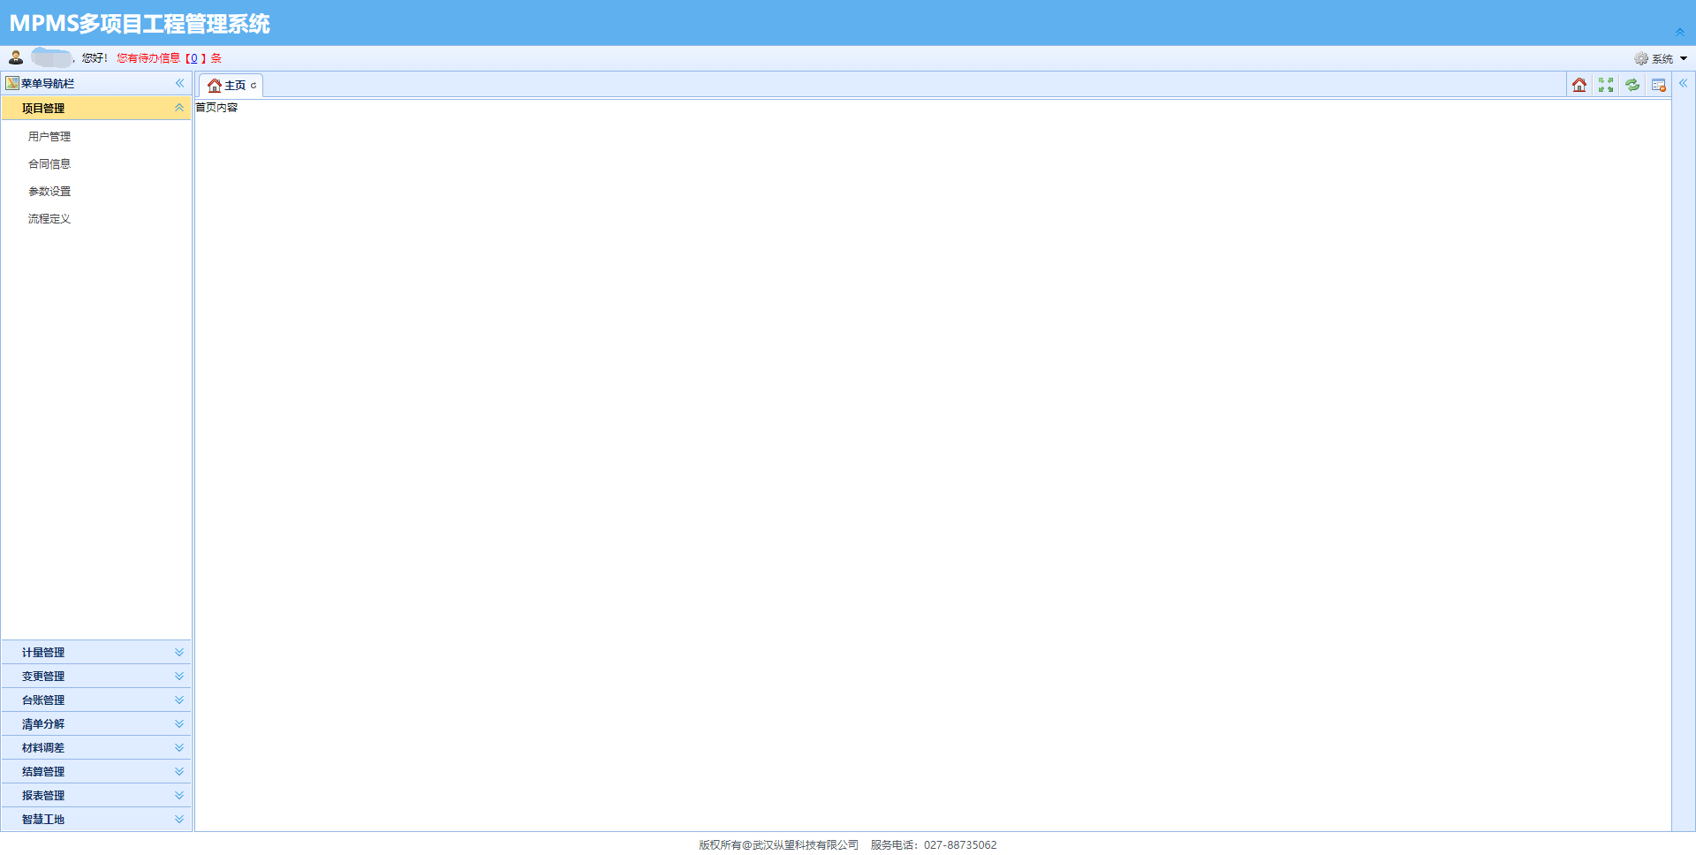1696x855 pixels.
Task: Open 参数设置 menu item
Action: (x=49, y=192)
